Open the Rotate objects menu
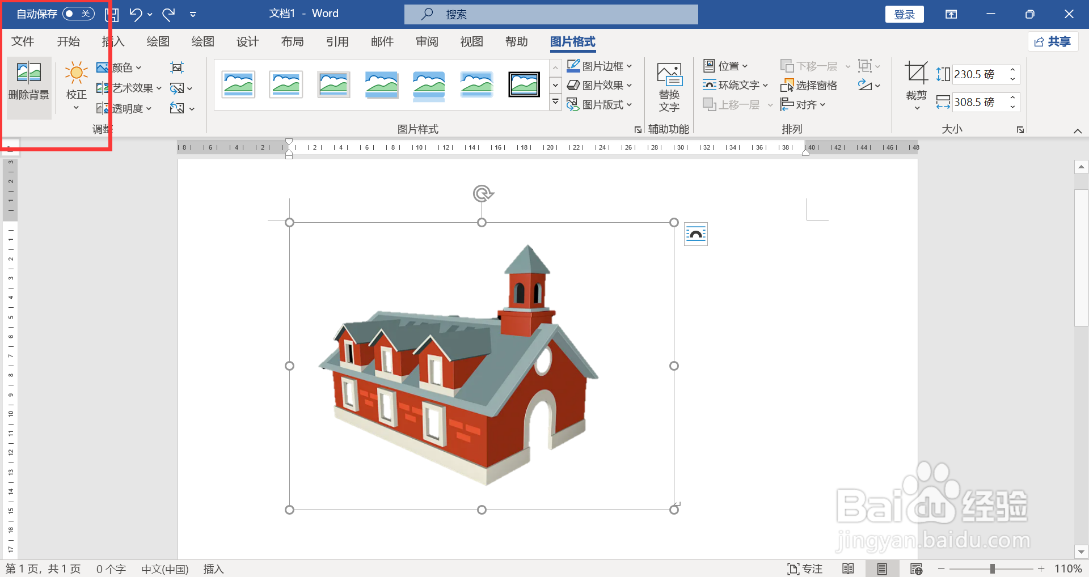Viewport: 1089px width, 577px height. [869, 86]
